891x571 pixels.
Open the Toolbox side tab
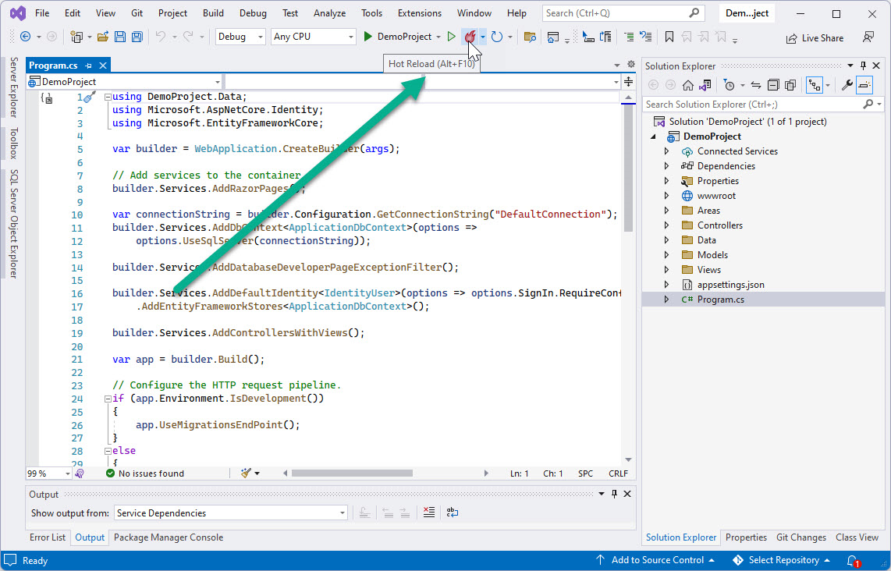[x=14, y=144]
